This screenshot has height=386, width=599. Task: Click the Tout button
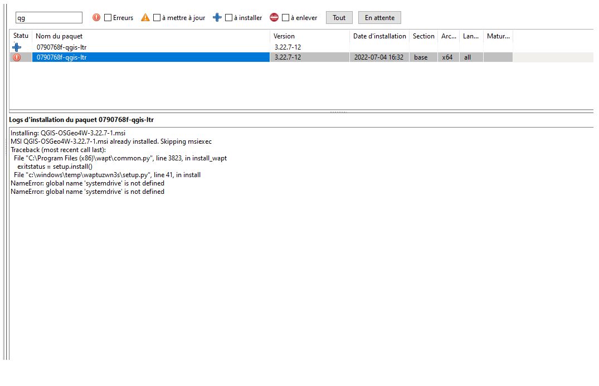click(x=339, y=18)
